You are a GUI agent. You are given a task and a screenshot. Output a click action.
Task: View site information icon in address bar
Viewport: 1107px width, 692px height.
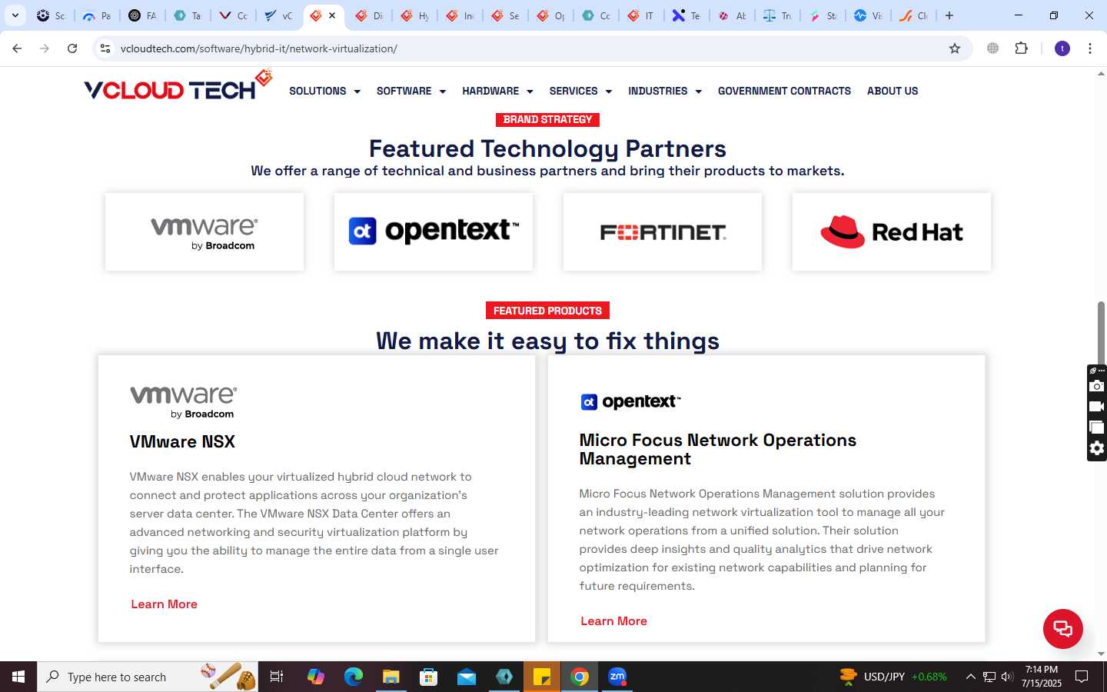(x=105, y=48)
